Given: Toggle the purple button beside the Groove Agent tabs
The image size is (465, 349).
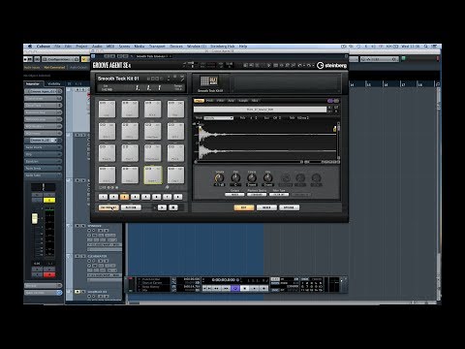Looking at the screenshot, I should coord(330,101).
